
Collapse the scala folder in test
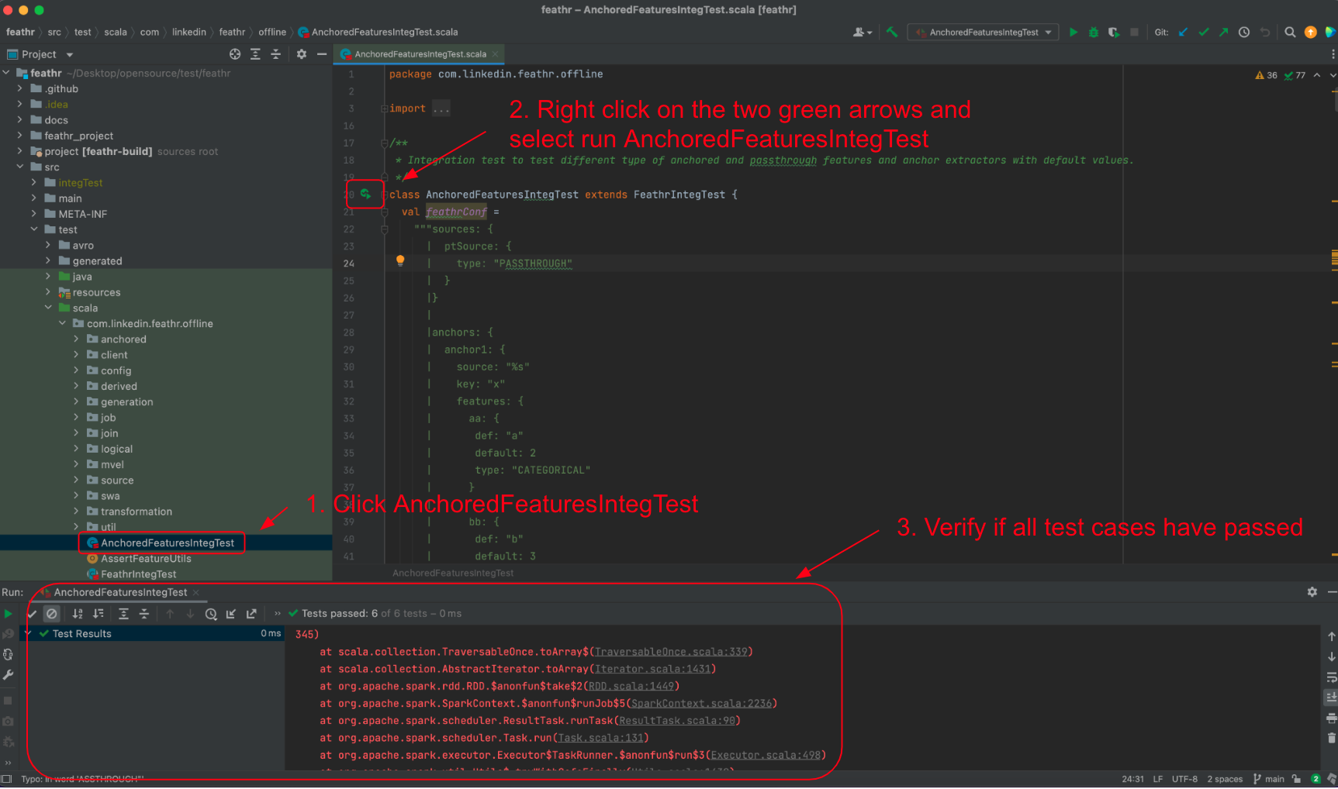(48, 308)
